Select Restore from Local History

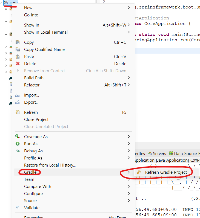pyautogui.click(x=73, y=165)
